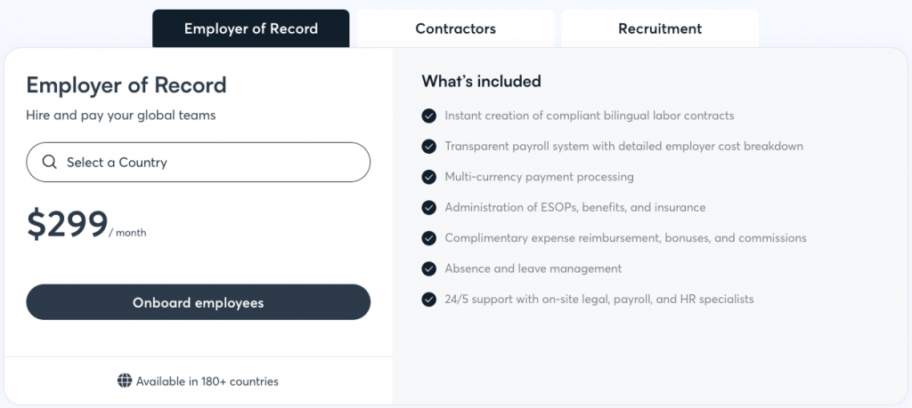This screenshot has width=912, height=408.
Task: Click checkmark icon beside 24/5 support item
Action: pos(429,299)
